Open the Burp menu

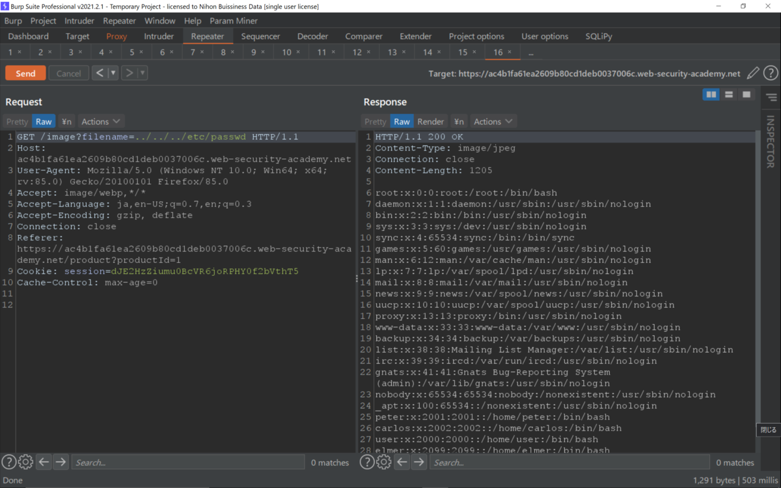coord(13,21)
